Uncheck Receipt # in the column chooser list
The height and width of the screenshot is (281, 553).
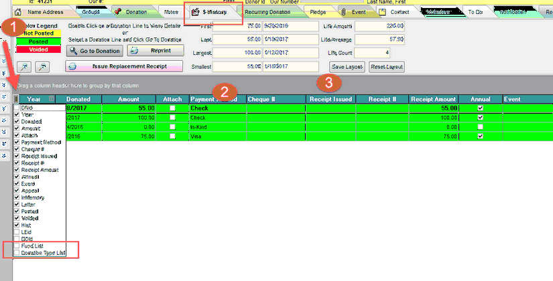(x=17, y=163)
